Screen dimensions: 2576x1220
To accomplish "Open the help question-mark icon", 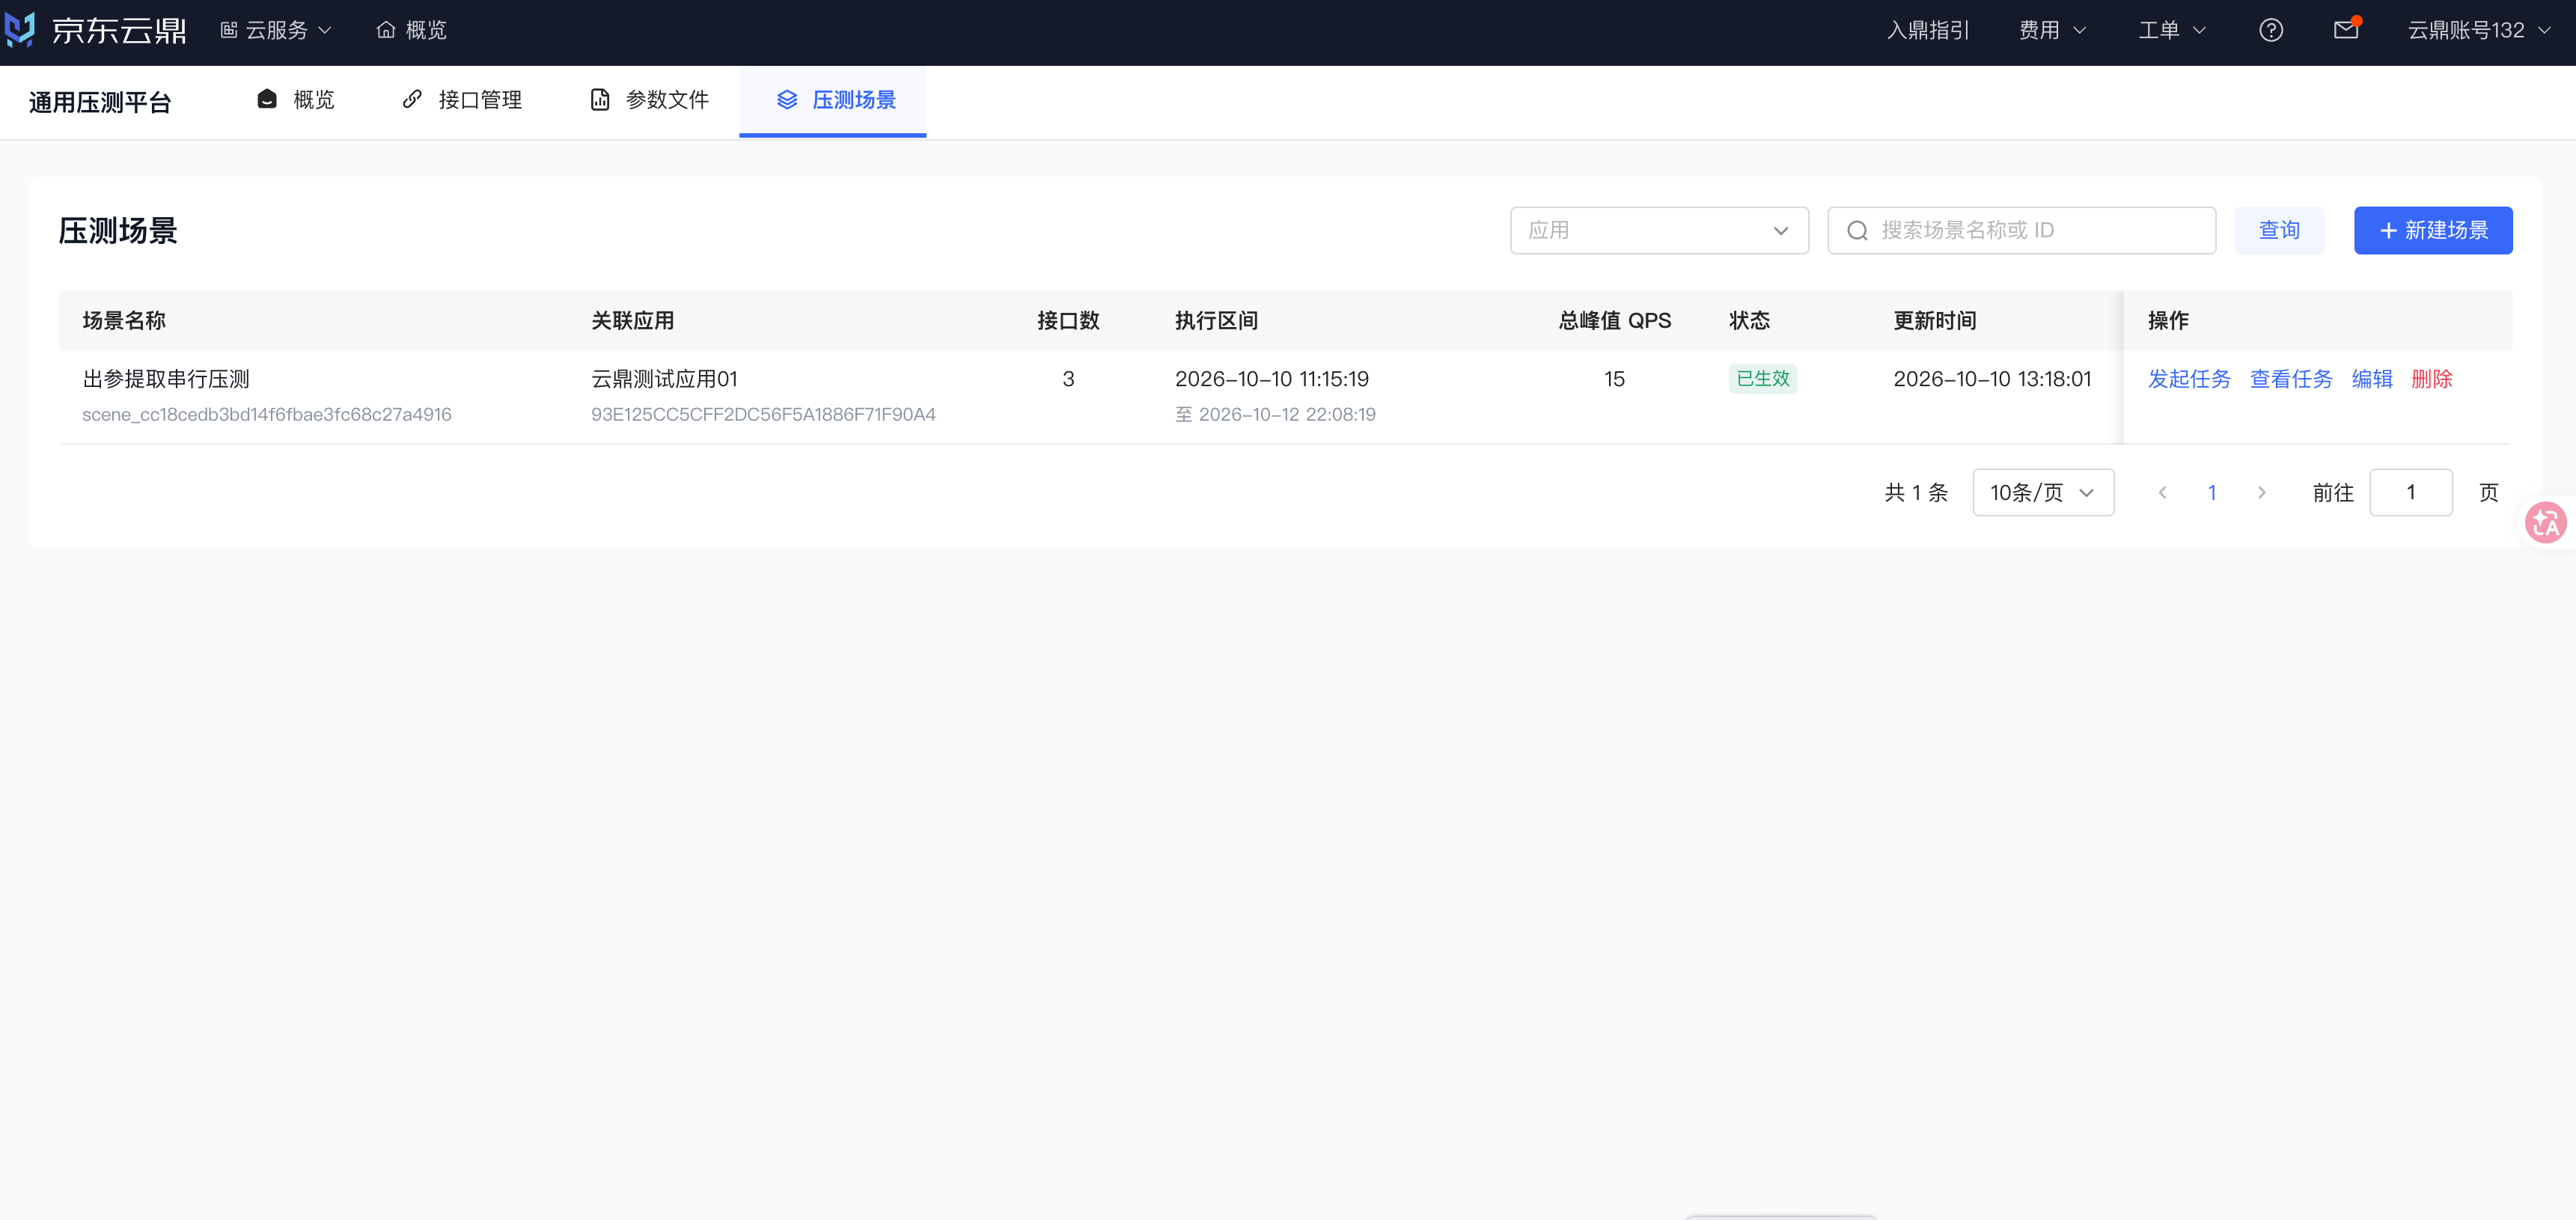I will (2271, 30).
